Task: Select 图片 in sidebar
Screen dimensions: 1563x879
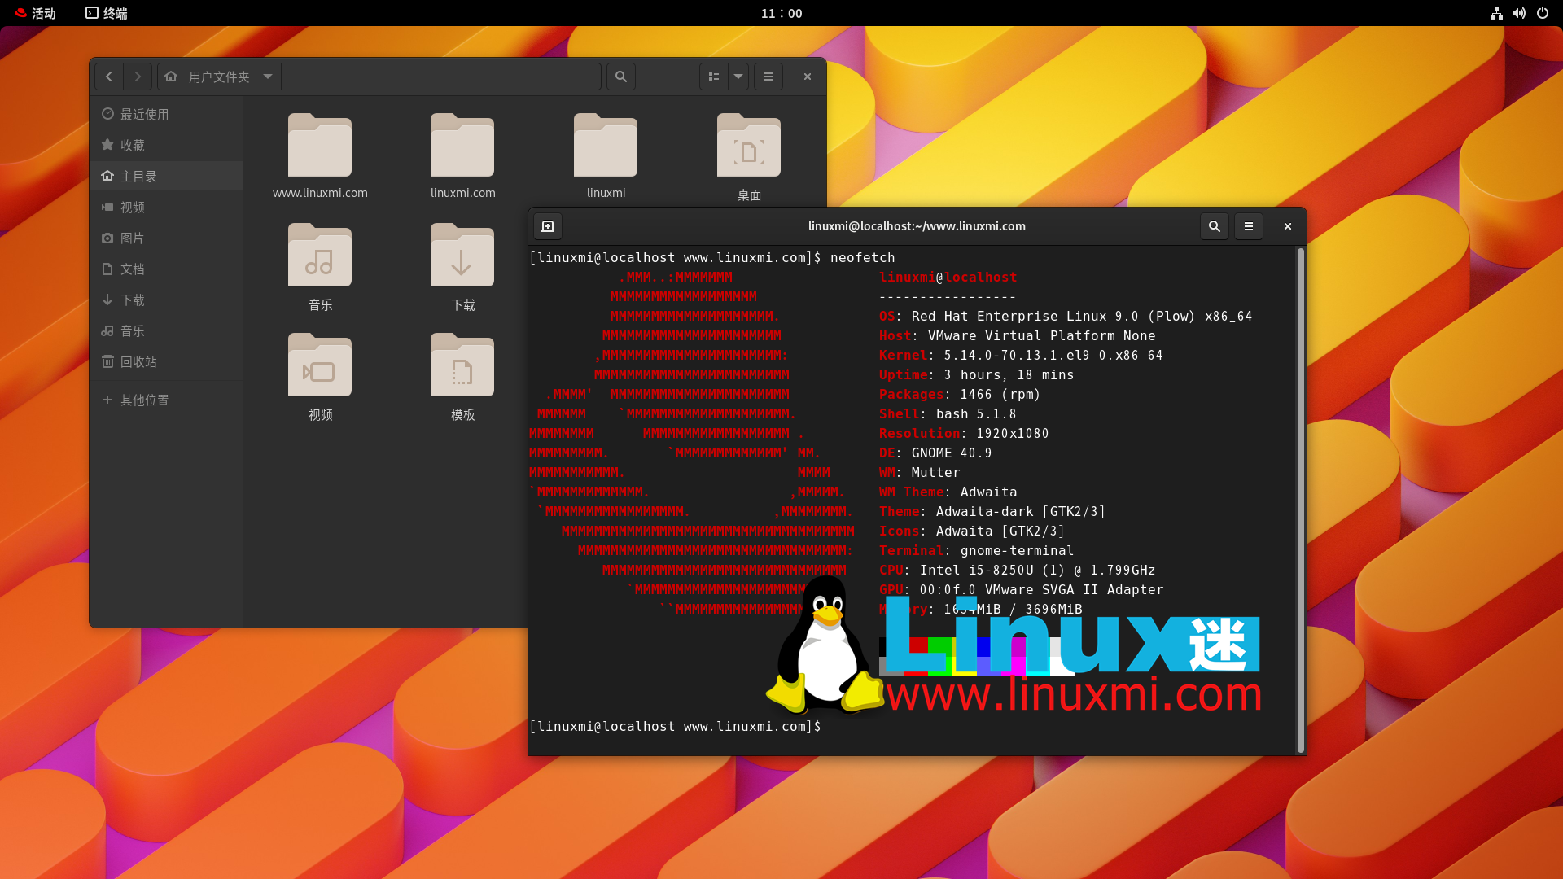Action: [166, 238]
